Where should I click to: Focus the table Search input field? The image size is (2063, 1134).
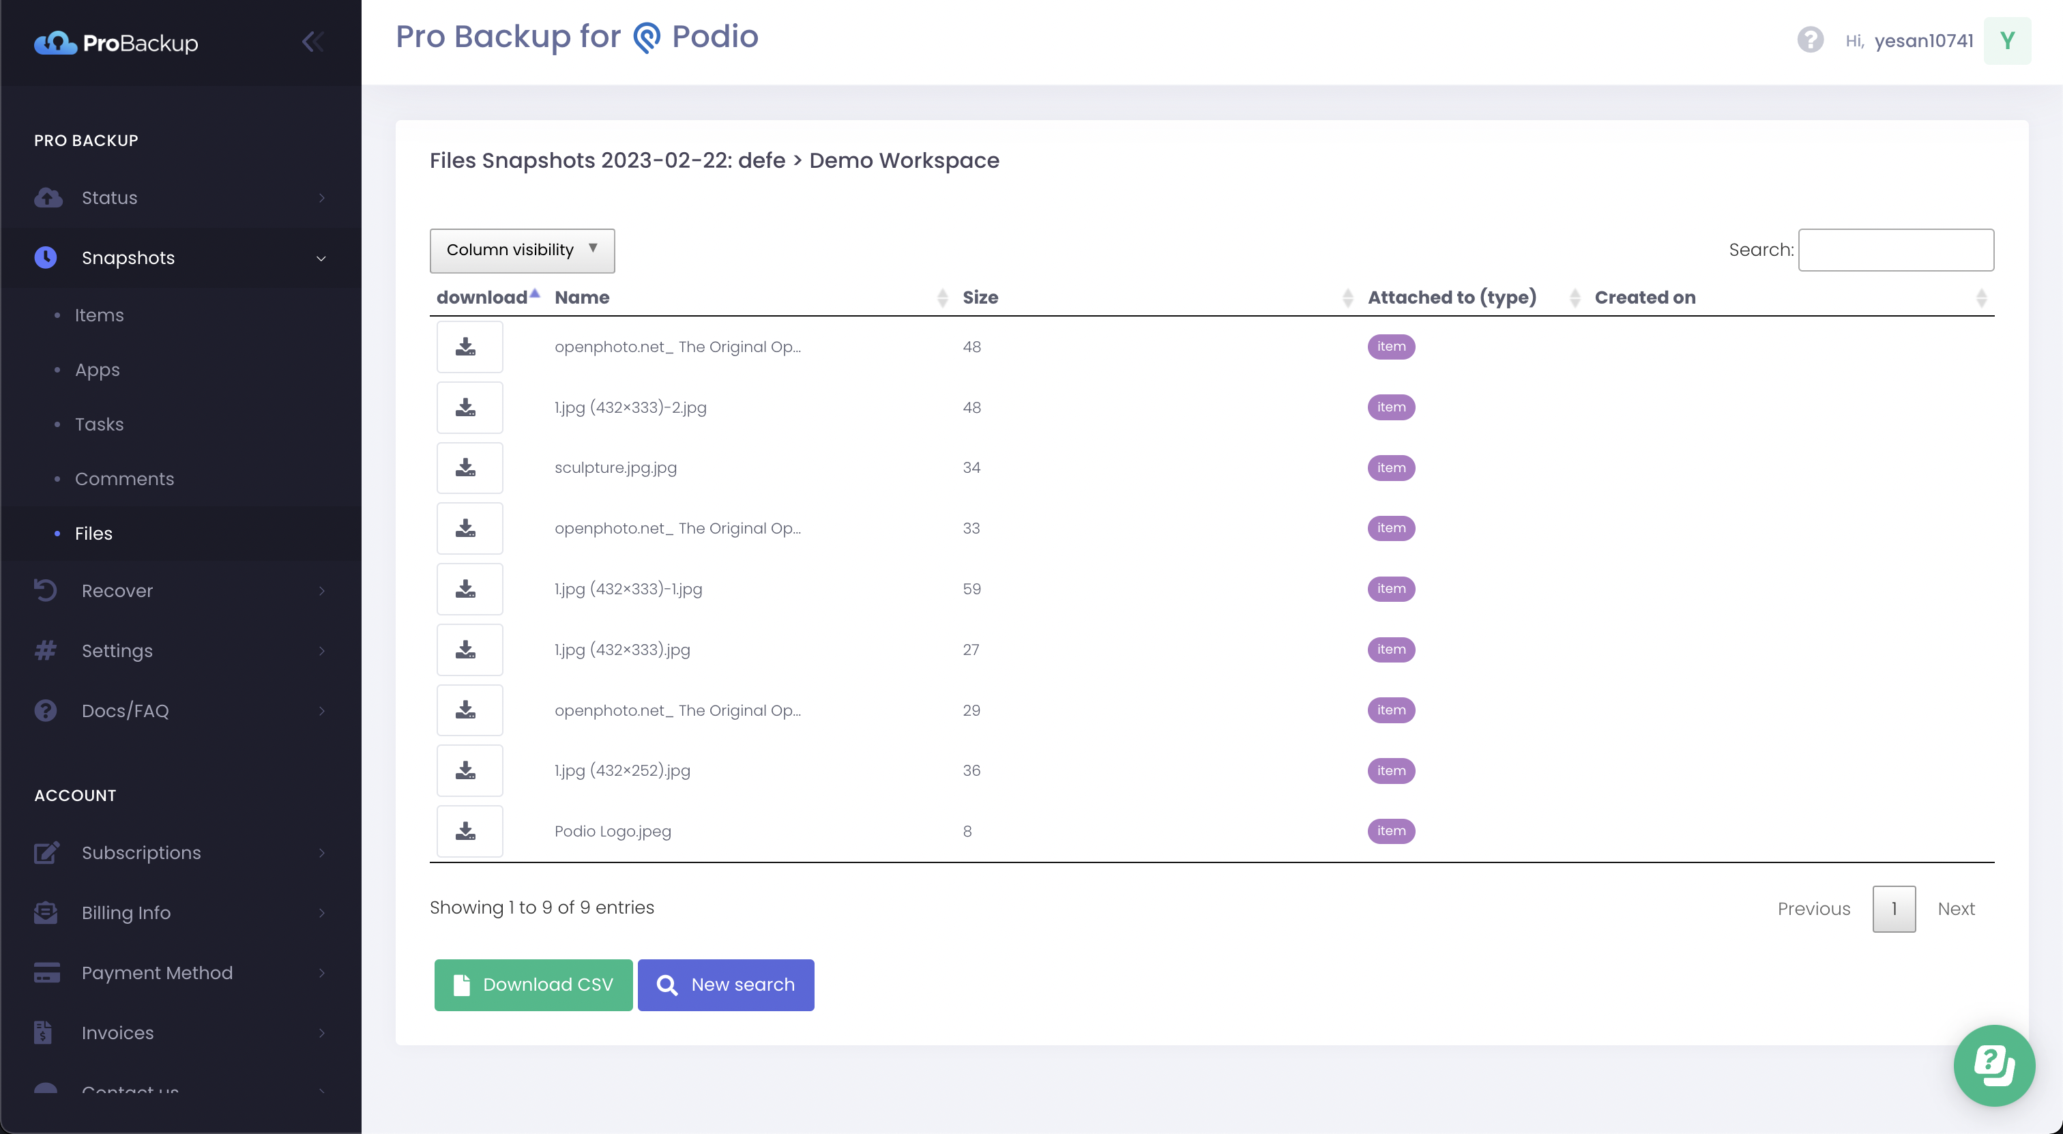click(x=1896, y=250)
